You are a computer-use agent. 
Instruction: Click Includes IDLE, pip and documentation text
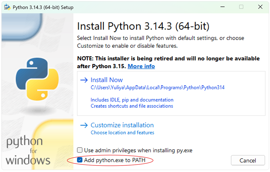click(x=132, y=100)
